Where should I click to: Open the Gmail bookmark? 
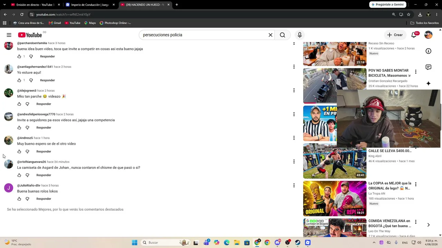pyautogui.click(x=55, y=23)
